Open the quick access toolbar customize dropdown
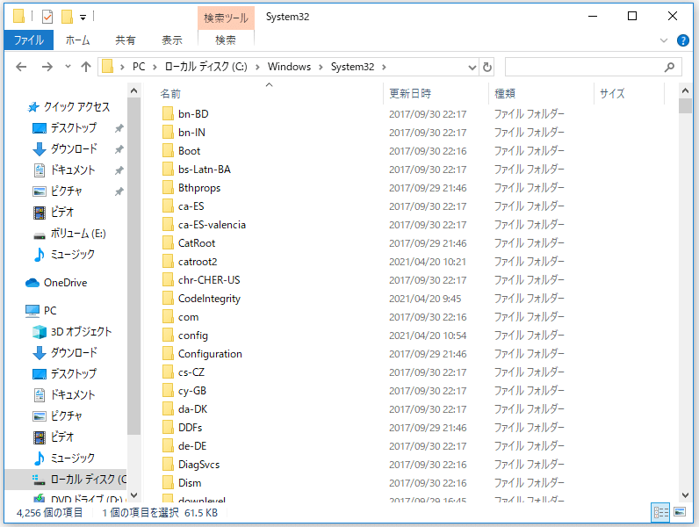 (83, 17)
